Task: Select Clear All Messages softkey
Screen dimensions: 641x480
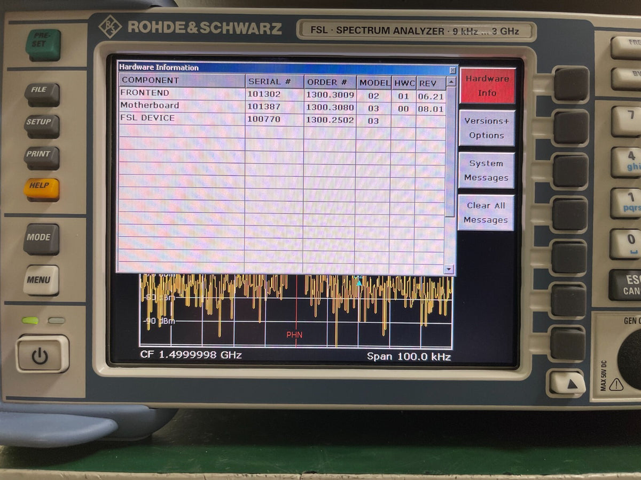Action: [x=486, y=213]
